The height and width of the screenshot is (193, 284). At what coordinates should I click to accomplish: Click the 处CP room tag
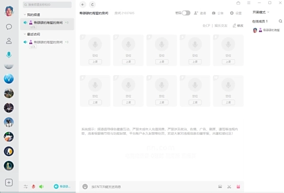tap(206, 26)
